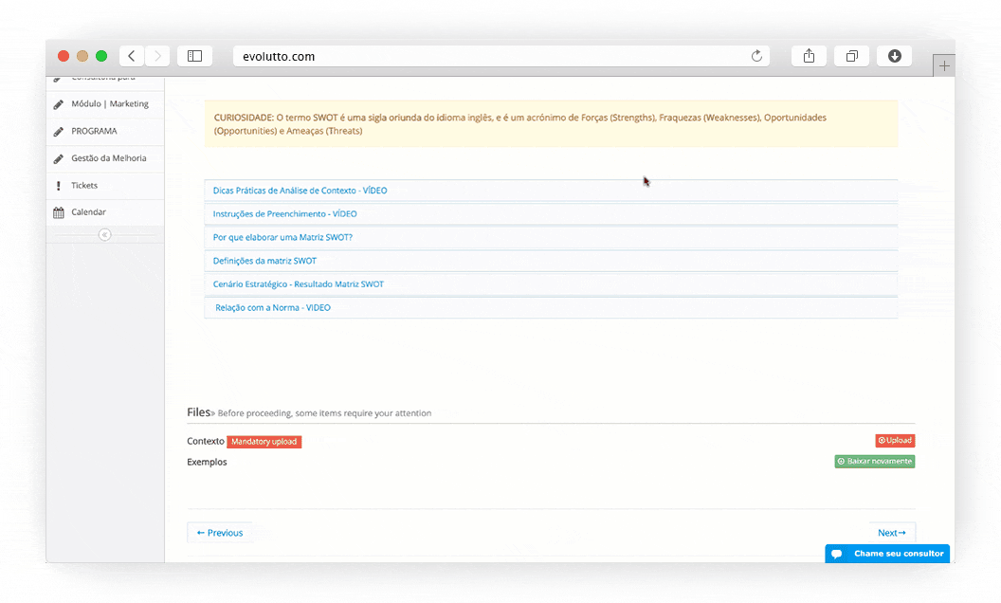The width and height of the screenshot is (1001, 603).
Task: Open the Downloads arrow icon
Action: click(x=894, y=56)
